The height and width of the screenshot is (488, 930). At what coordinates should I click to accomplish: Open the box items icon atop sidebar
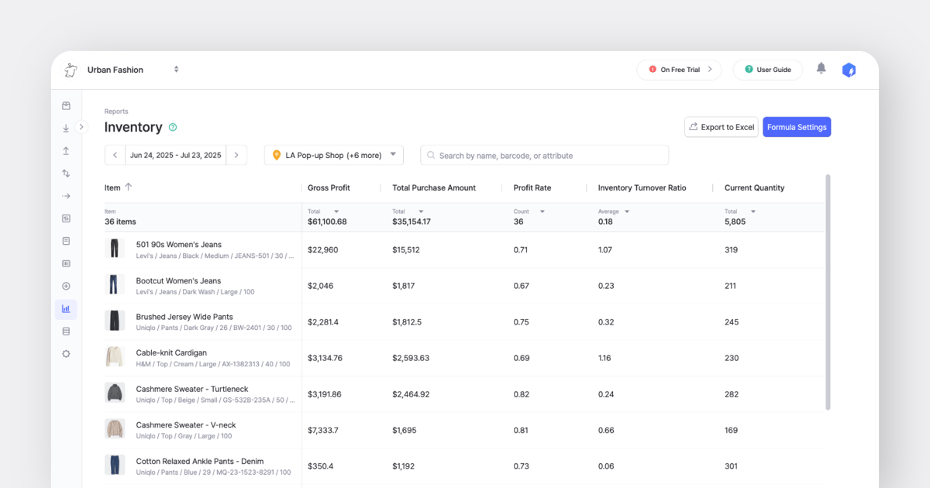click(66, 106)
